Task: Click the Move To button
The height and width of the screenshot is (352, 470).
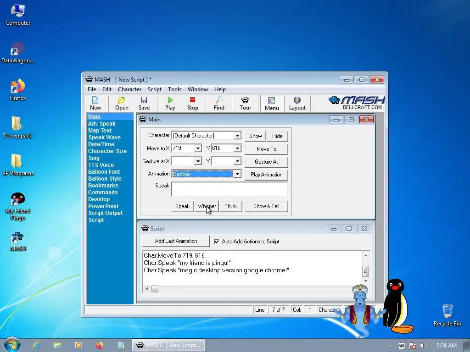Action: click(267, 149)
